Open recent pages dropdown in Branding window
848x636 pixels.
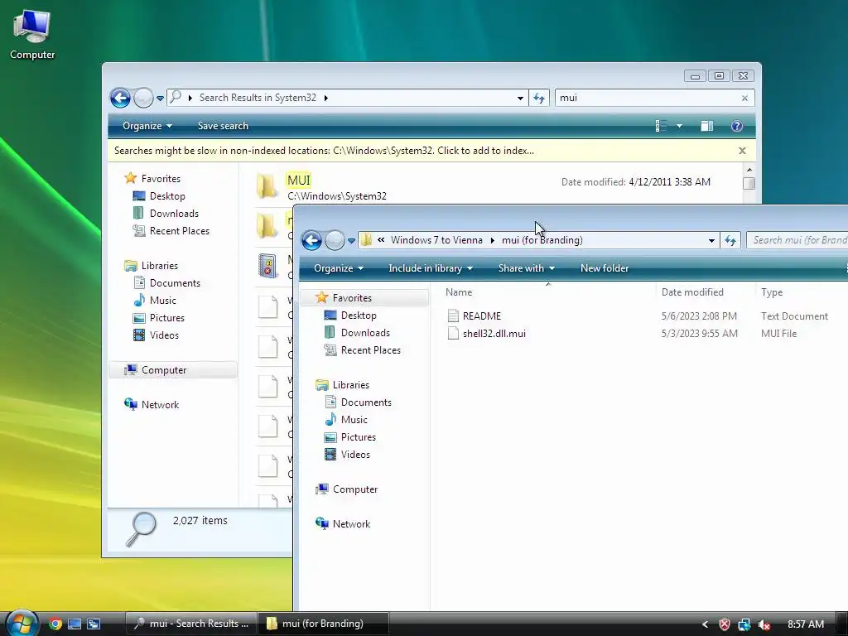351,241
